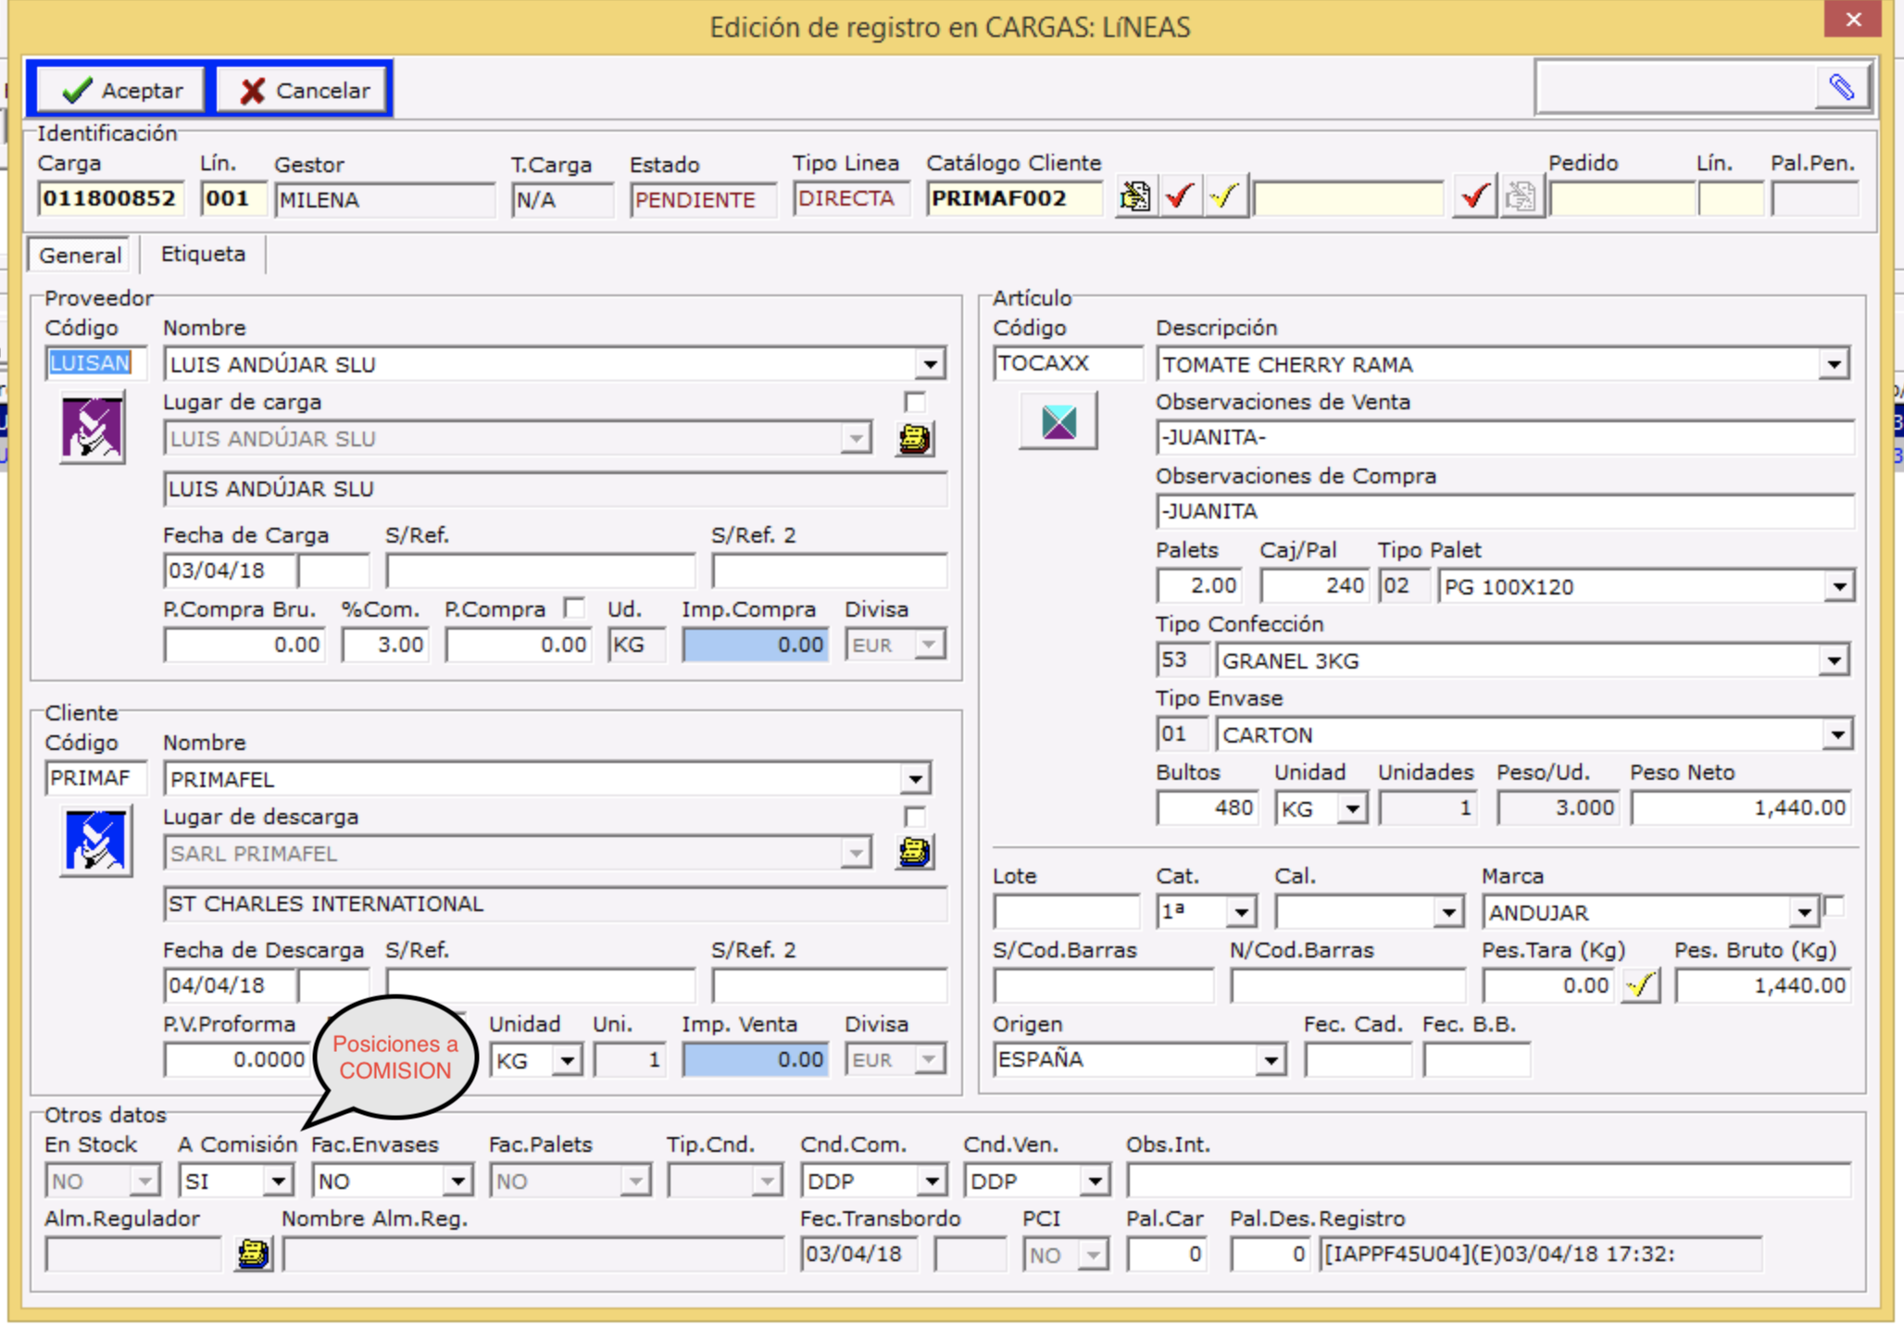Toggle the Lugar de carga checkbox
The width and height of the screenshot is (1904, 1326).
[915, 402]
